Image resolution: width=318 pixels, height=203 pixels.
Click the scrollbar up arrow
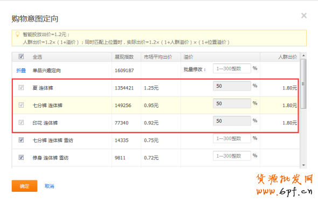coord(303,55)
